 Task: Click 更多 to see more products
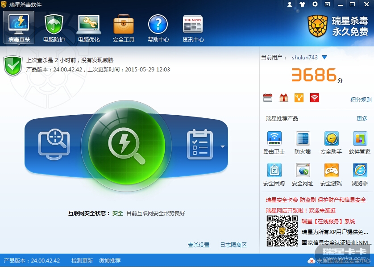[362, 119]
